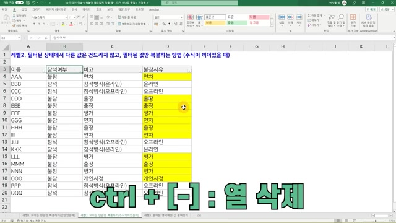Click the add new sheet plus icon

(x=199, y=216)
